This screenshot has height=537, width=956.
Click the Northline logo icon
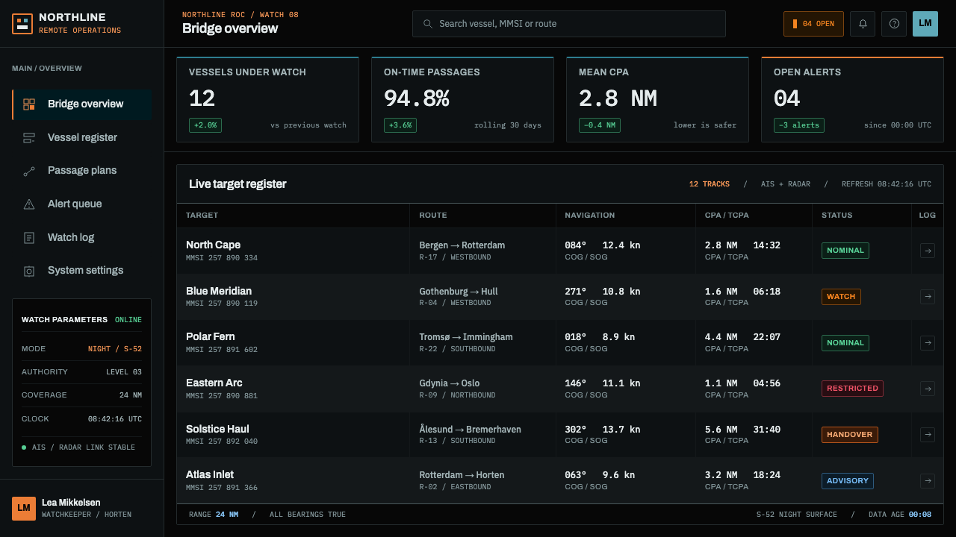point(22,24)
